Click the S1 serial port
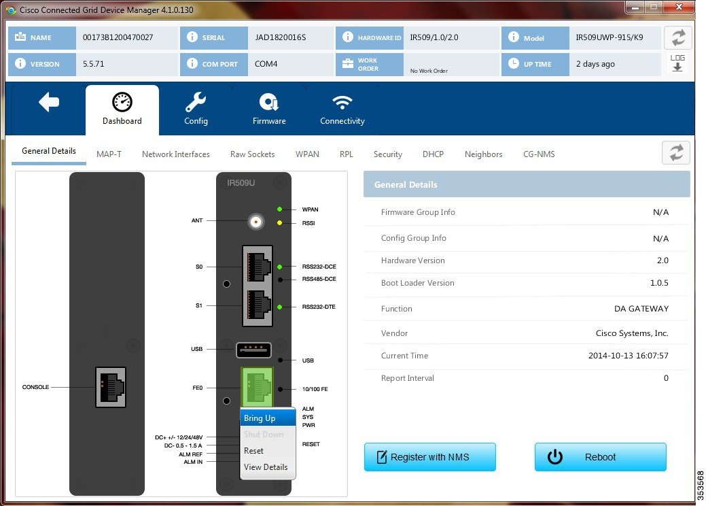Screen dimensions: 706x506 [258, 305]
